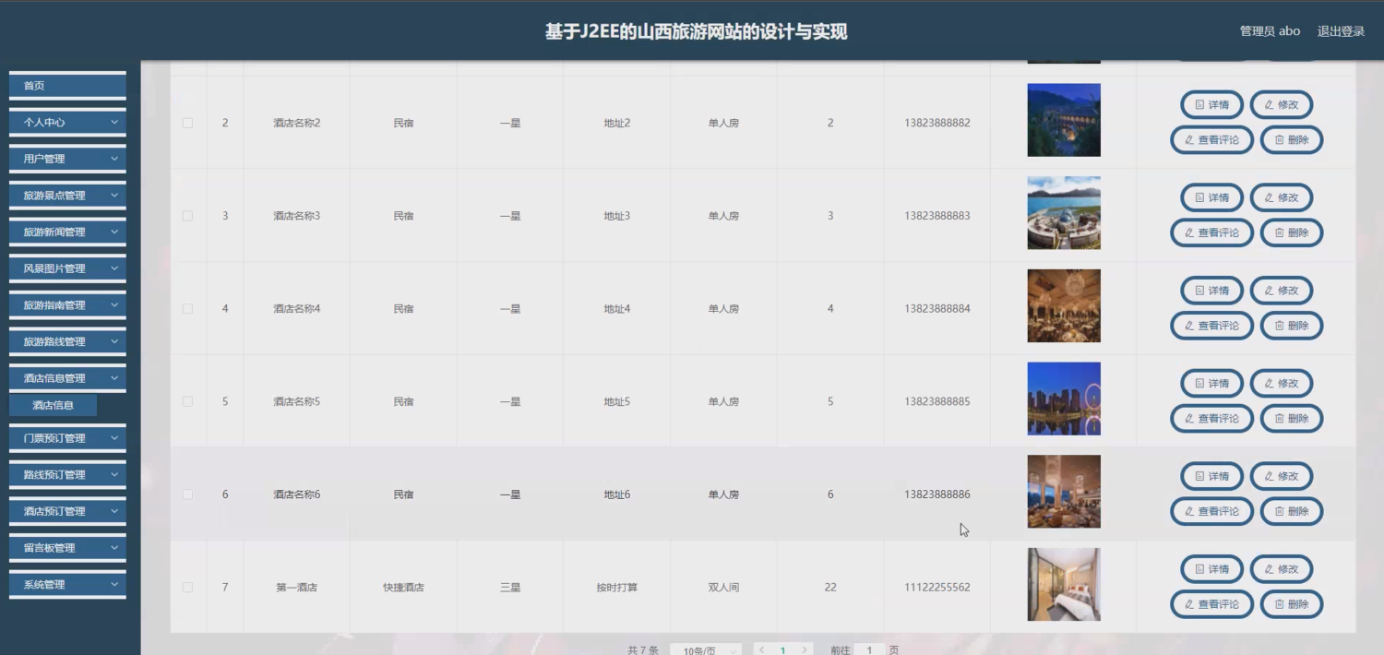Image resolution: width=1384 pixels, height=655 pixels.
Task: Tick the checkbox for row 酒店名称3
Action: [188, 216]
